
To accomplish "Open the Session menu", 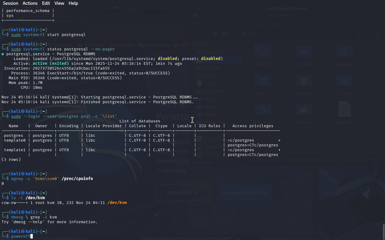I will (x=11, y=3).
